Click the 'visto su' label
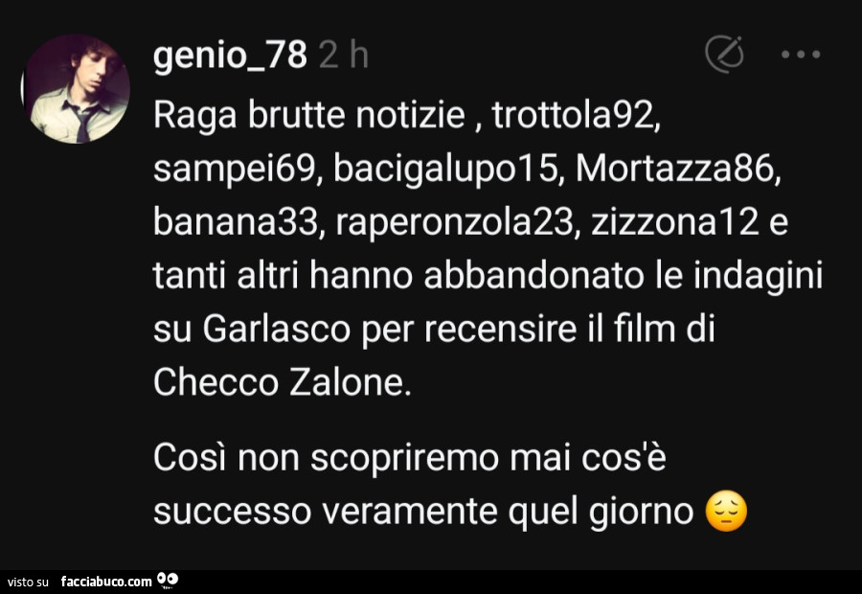Image resolution: width=862 pixels, height=594 pixels. [28, 582]
